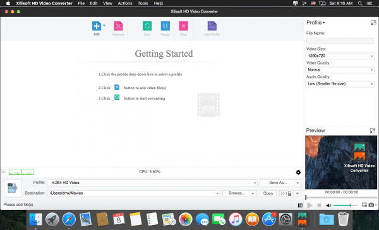Open the Video Size dropdown
This screenshot has width=379, height=230.
[x=340, y=56]
